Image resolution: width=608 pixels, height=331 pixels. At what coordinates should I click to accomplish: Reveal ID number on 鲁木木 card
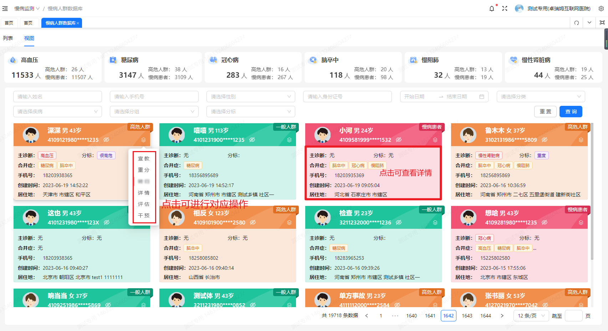tap(545, 140)
